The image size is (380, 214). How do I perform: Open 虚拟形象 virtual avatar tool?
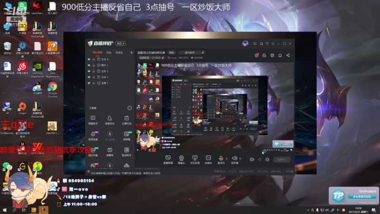click(93, 152)
